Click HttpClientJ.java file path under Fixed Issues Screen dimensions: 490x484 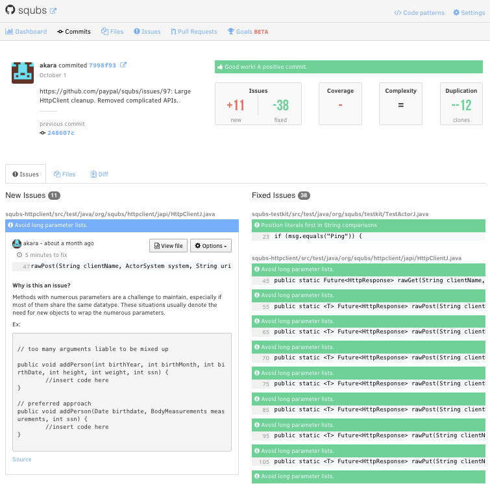click(x=356, y=258)
